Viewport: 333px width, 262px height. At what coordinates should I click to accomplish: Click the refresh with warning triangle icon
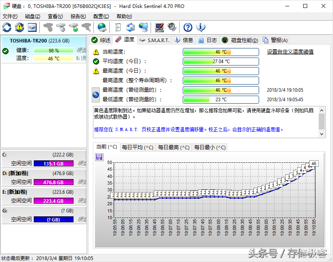click(19, 27)
